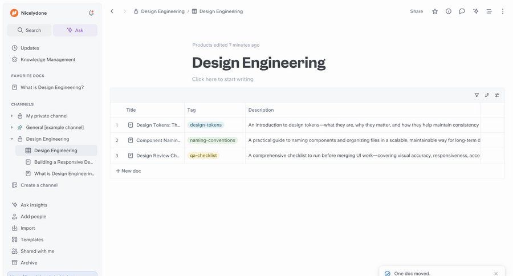This screenshot has height=276, width=513.
Task: Star this doc as favorite
Action: (x=435, y=11)
